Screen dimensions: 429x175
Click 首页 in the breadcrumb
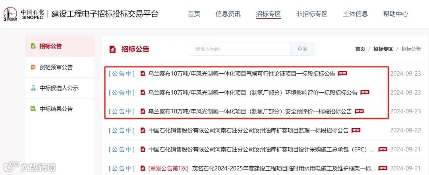point(360,49)
